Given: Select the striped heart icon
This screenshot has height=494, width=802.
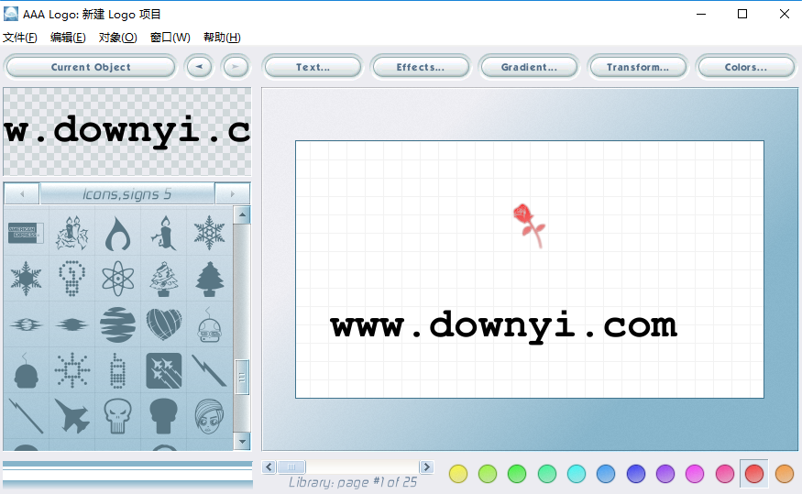Looking at the screenshot, I should click(163, 324).
